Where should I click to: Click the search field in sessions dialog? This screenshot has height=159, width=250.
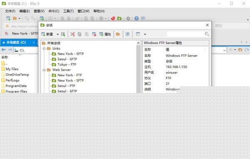[185, 34]
